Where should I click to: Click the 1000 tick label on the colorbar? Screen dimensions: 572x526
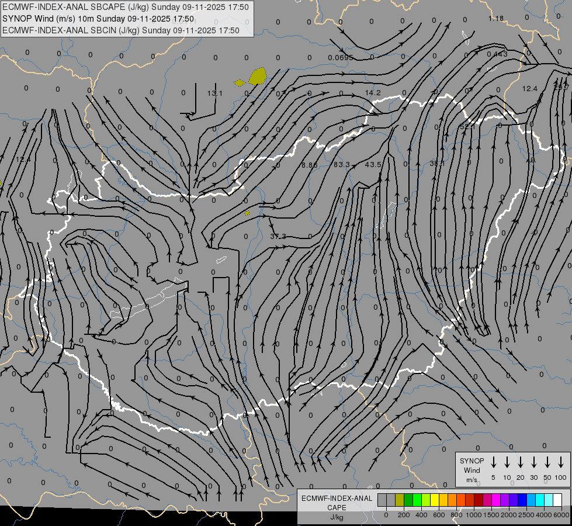coord(473,515)
